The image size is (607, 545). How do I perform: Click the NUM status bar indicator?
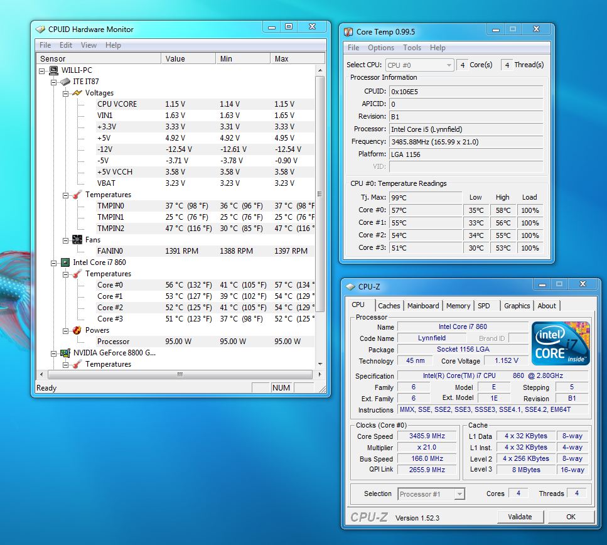[281, 388]
